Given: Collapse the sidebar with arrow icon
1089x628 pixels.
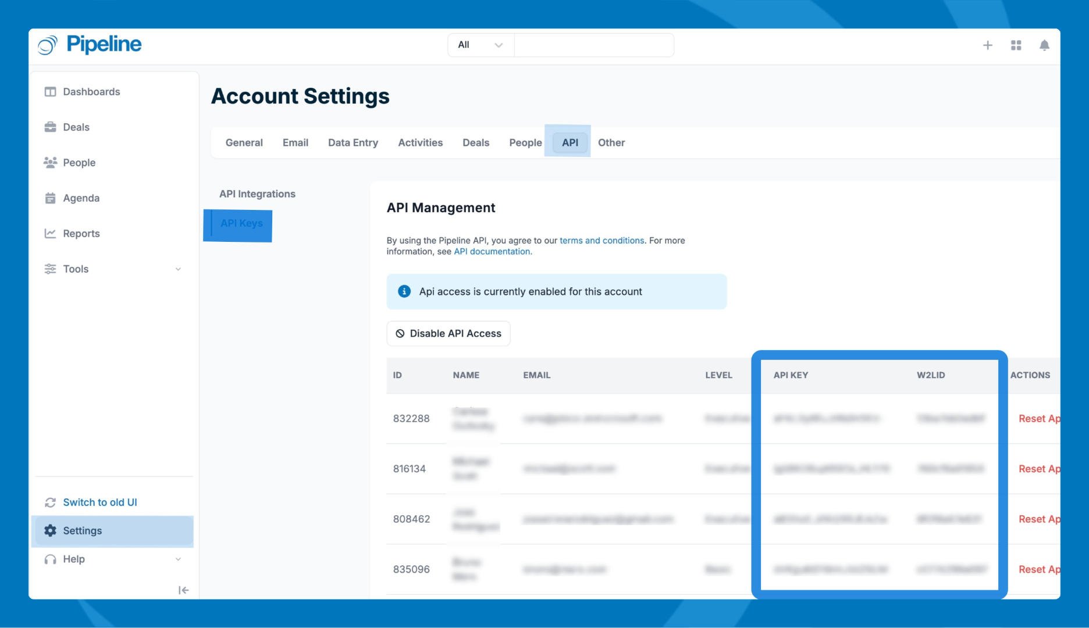Looking at the screenshot, I should [x=183, y=590].
